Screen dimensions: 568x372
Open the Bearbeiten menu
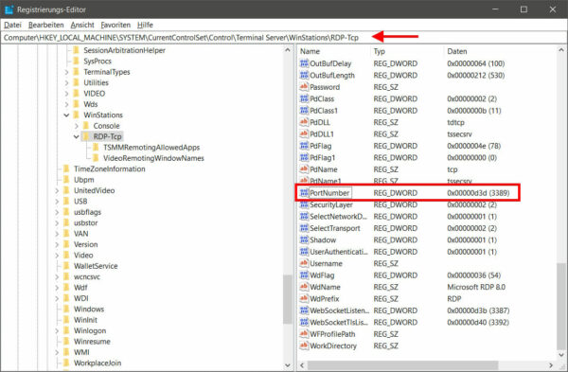[x=46, y=25]
